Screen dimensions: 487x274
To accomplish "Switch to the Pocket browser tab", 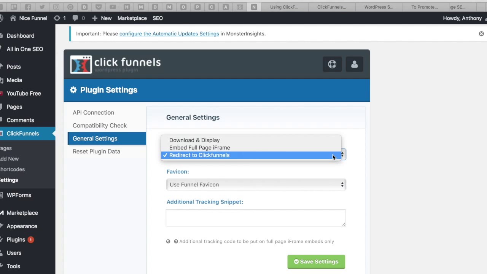I will coord(99,7).
